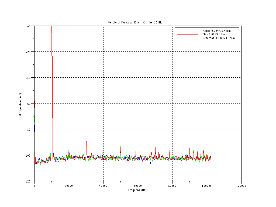Click the 'Referenz 0.004% 3.Harm' legend label

(219, 38)
